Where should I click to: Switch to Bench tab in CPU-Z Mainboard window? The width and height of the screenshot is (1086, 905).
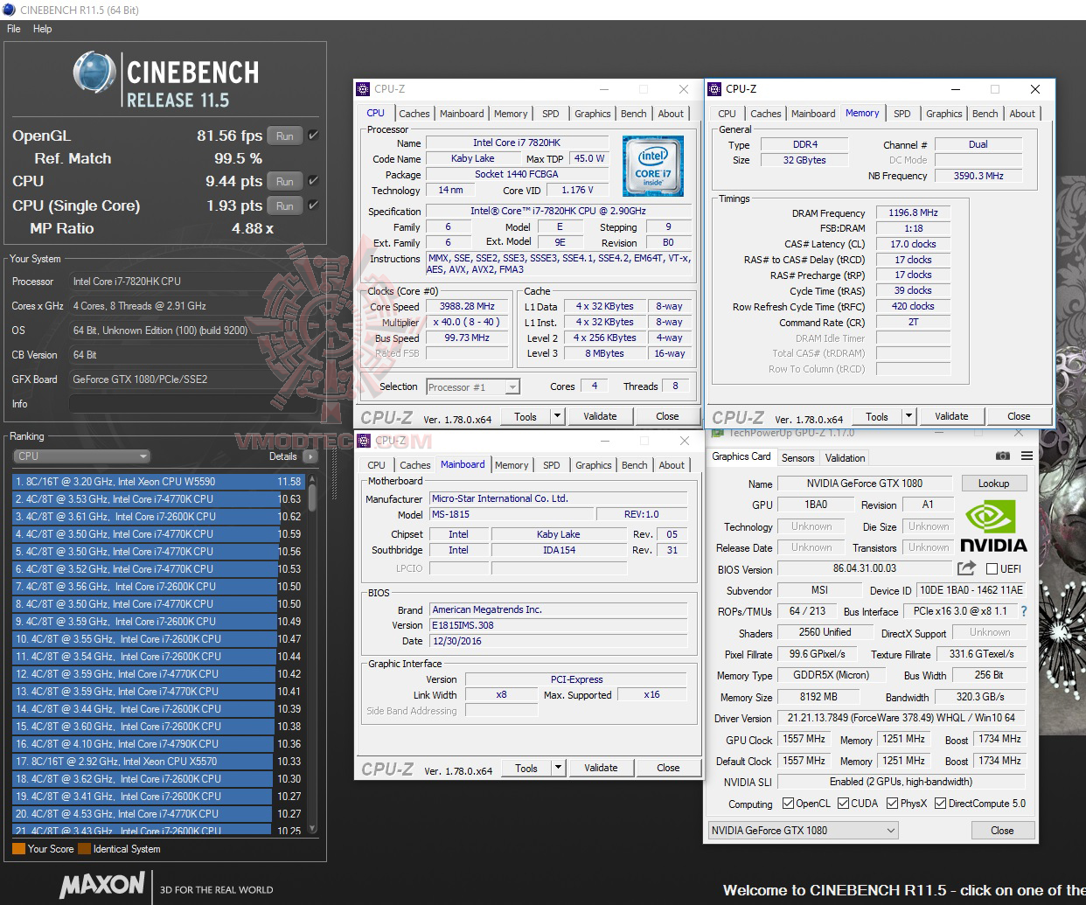click(635, 465)
